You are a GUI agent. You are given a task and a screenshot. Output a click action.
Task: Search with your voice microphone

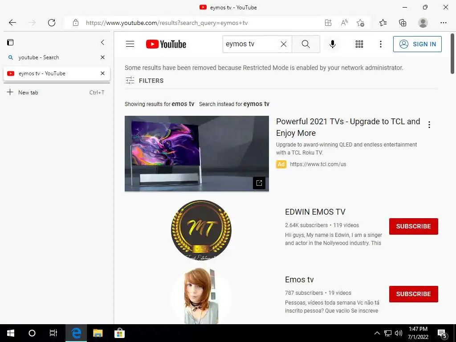point(332,44)
